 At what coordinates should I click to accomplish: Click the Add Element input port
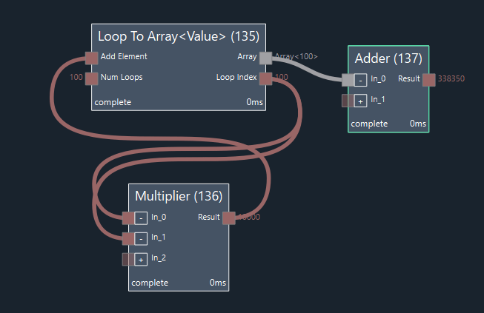pos(91,57)
